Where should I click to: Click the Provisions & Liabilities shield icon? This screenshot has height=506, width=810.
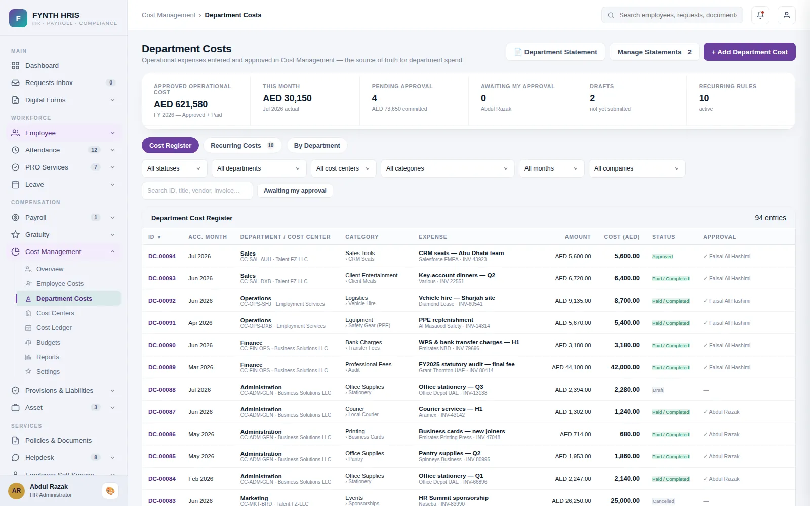click(x=16, y=391)
